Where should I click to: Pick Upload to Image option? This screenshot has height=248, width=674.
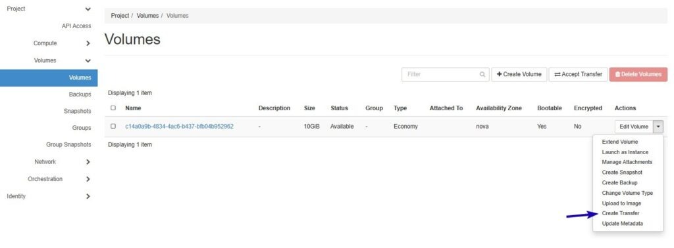click(x=621, y=203)
